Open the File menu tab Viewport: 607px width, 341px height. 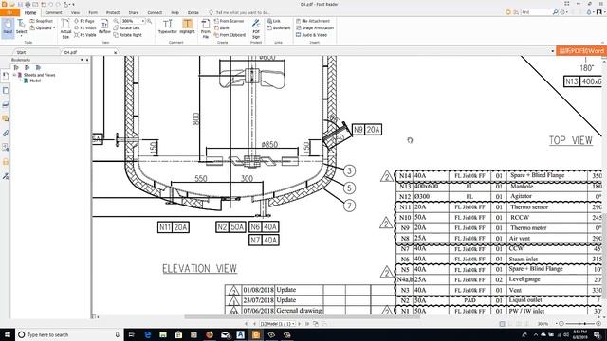(9, 12)
